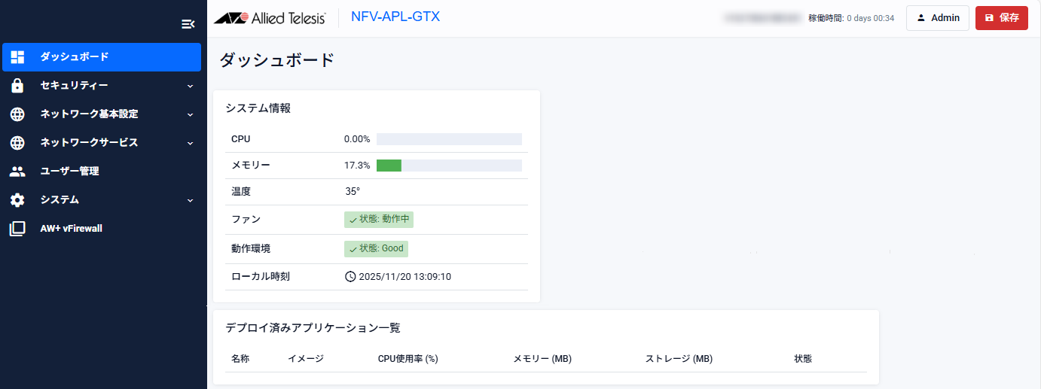Click the green memory usage bar

coord(389,166)
